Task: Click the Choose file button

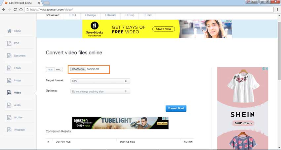Action: tap(78, 69)
